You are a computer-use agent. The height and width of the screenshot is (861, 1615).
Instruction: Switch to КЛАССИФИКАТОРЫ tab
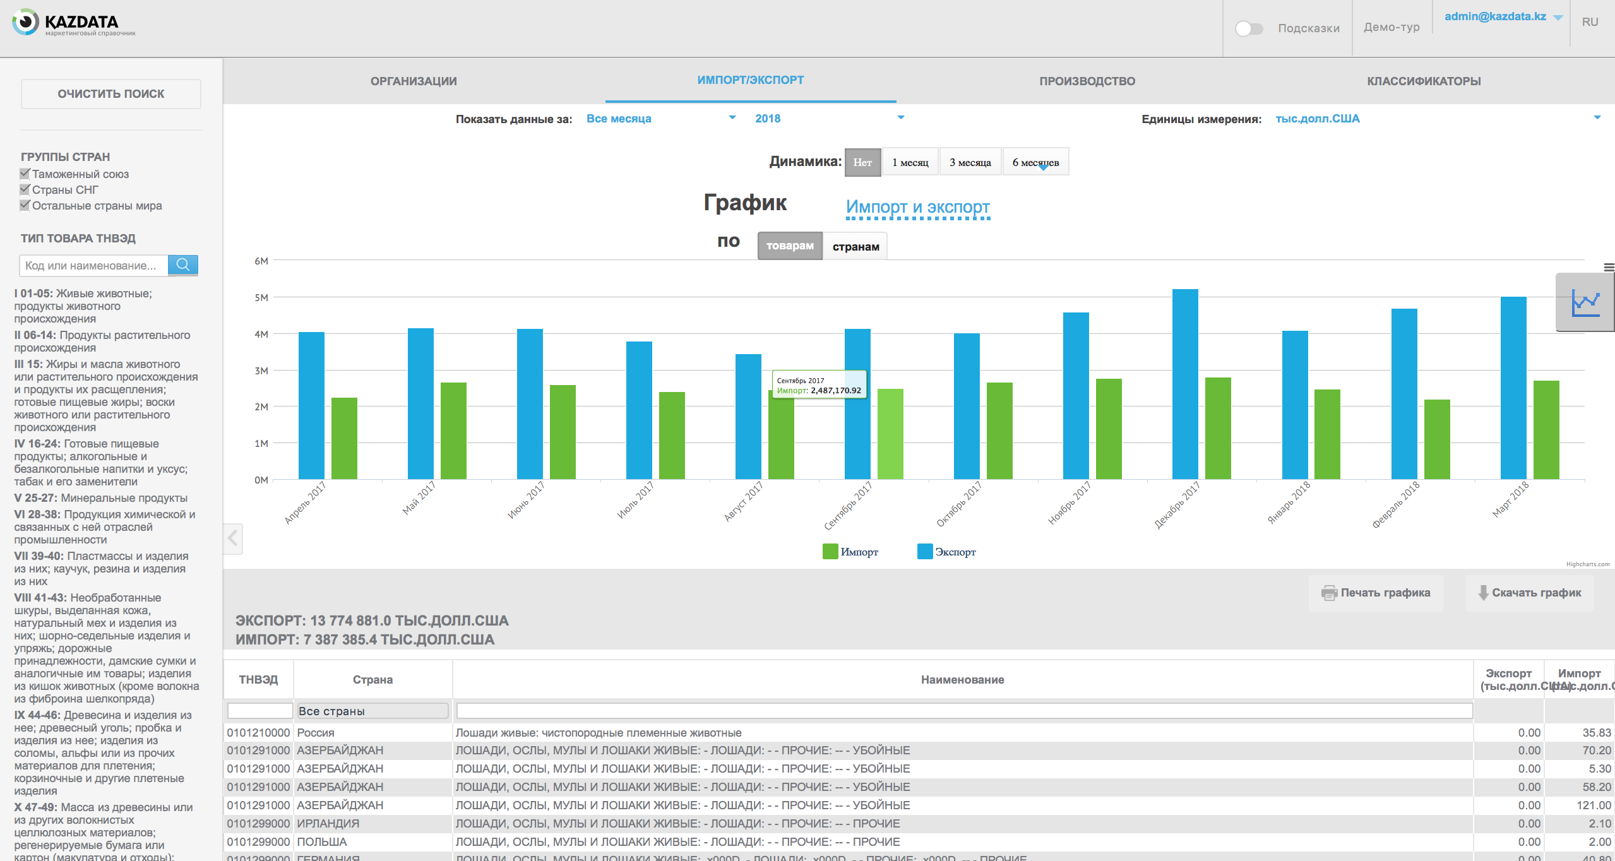pyautogui.click(x=1424, y=81)
